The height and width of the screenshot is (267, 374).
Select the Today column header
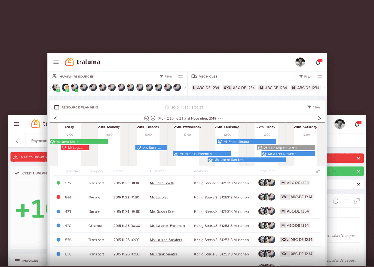click(69, 127)
